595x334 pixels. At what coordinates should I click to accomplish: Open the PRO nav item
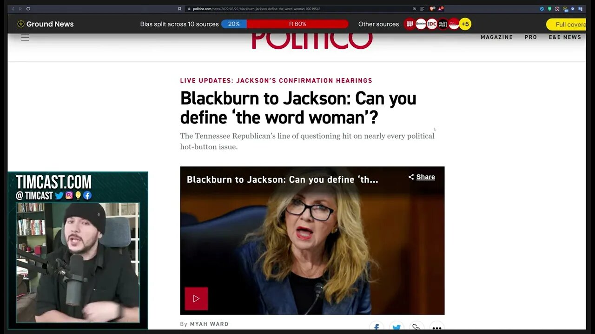click(531, 37)
